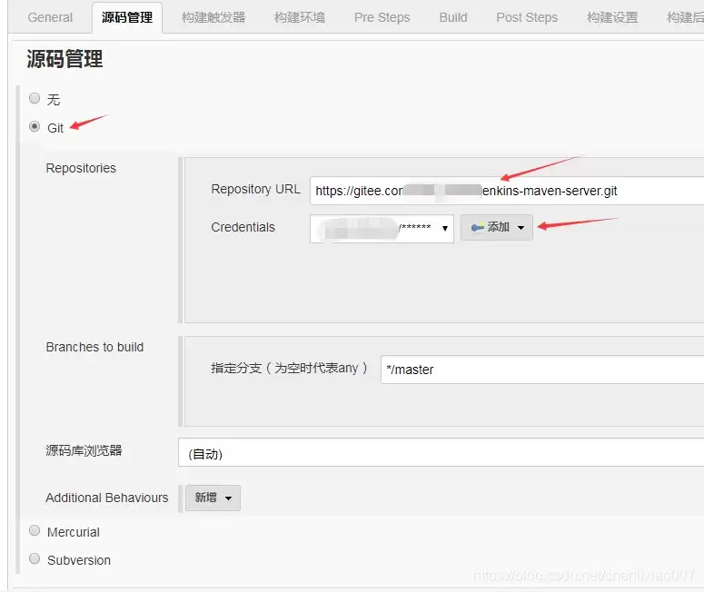Viewport: 704px width, 592px height.
Task: Choose the Mercurial radio button
Action: click(35, 530)
